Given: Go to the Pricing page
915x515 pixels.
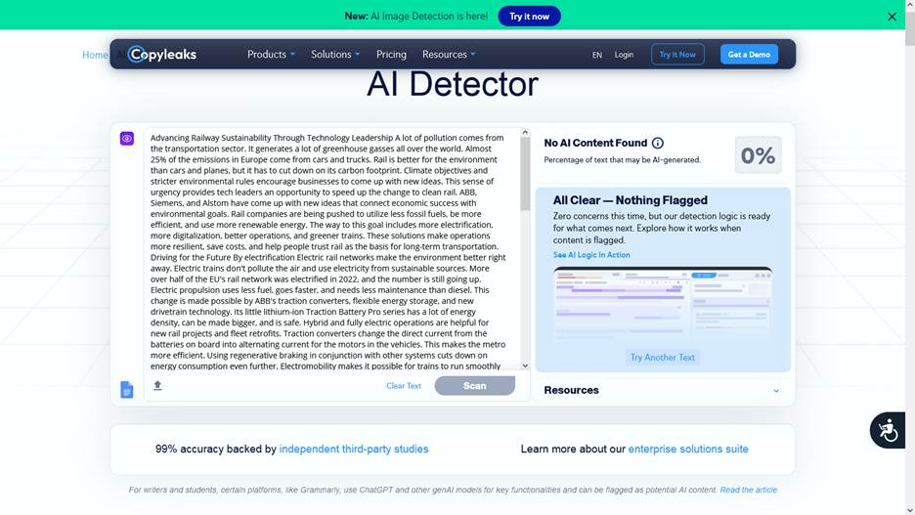Looking at the screenshot, I should coord(391,55).
